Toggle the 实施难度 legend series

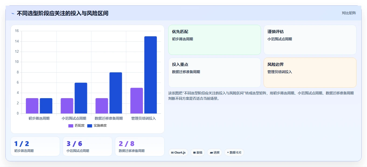(x=97, y=126)
